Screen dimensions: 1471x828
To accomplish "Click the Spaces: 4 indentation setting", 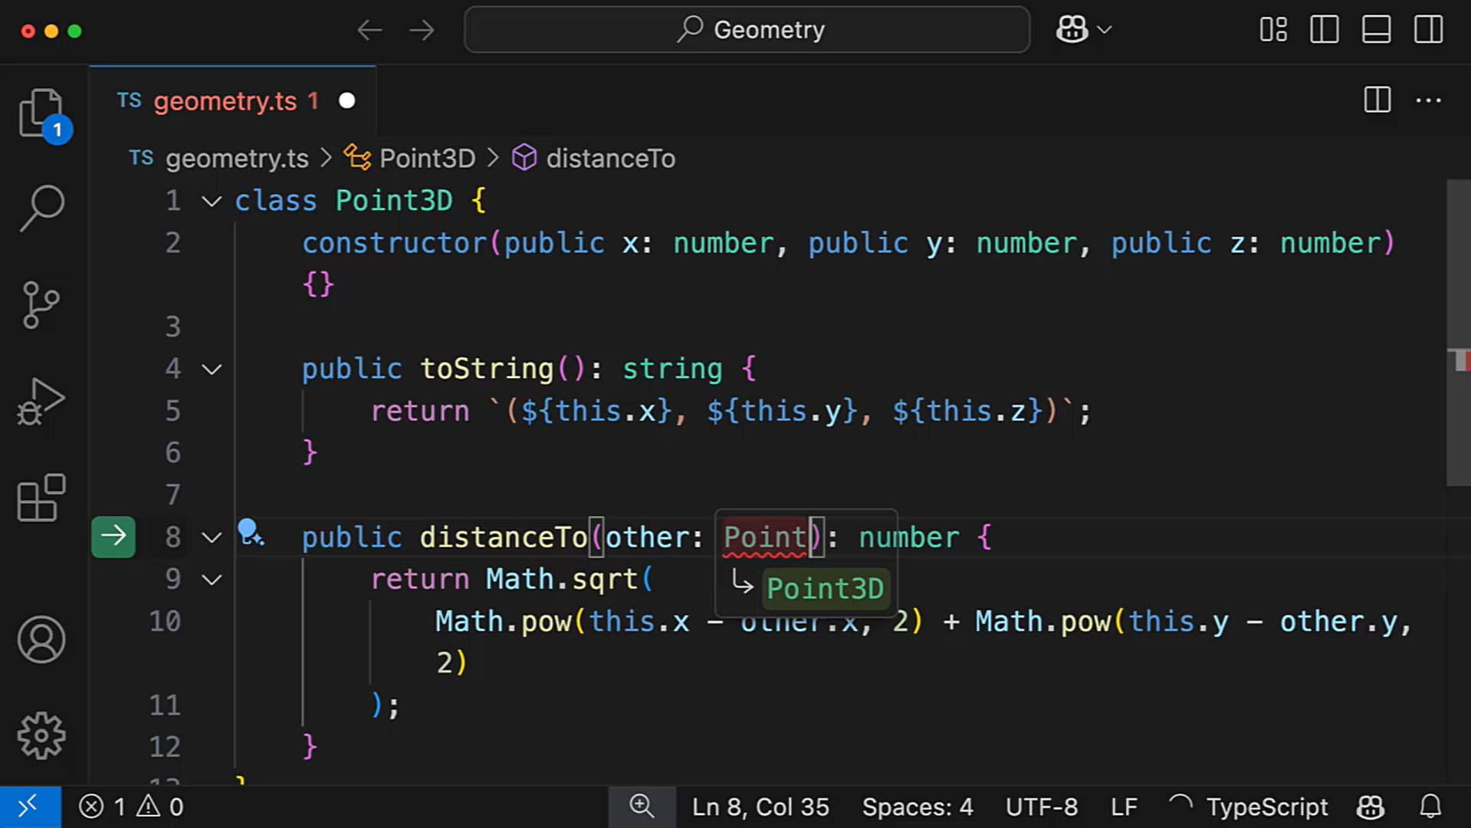I will pos(917,807).
